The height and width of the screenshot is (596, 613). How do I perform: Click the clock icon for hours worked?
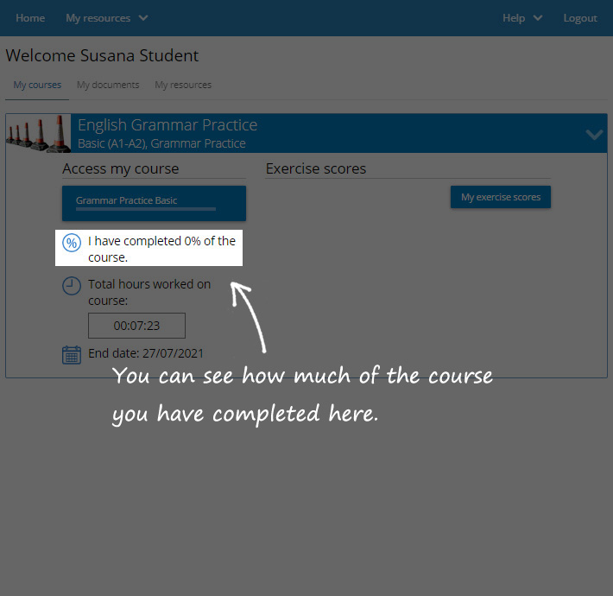click(72, 286)
